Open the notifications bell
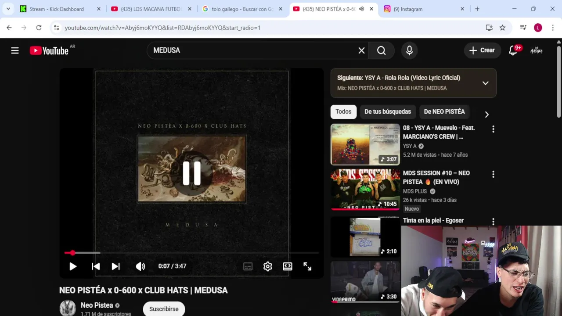This screenshot has height=316, width=562. [x=513, y=50]
